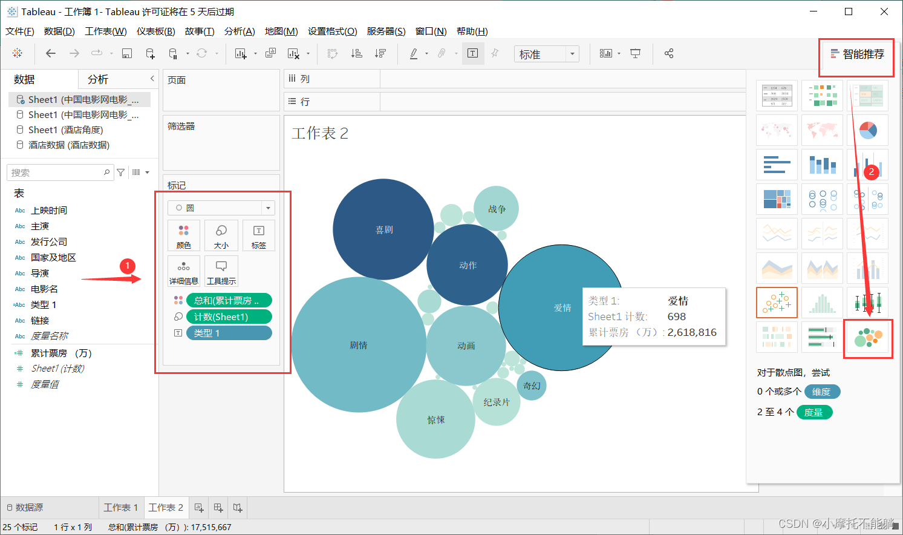Click the new worksheet icon in tab bar

(199, 508)
